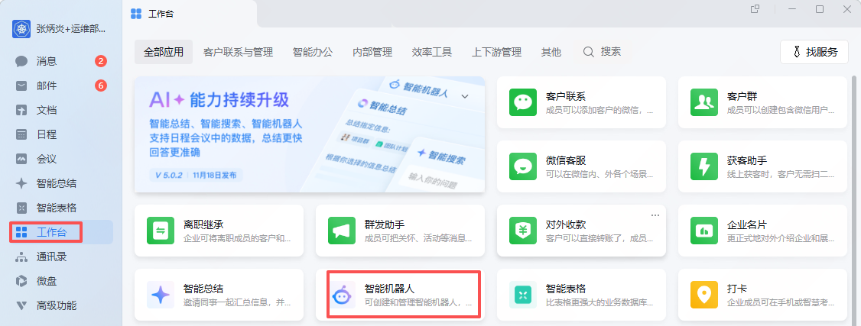This screenshot has width=861, height=326.
Task: Launch 智能表格 from the app grid
Action: coord(581,295)
